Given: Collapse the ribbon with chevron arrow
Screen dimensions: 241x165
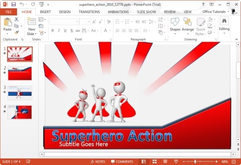Looking at the screenshot, I should click(x=236, y=40).
